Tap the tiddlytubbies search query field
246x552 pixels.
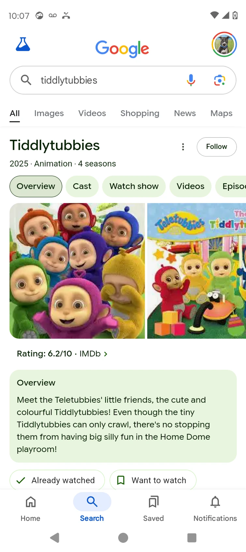pyautogui.click(x=108, y=80)
